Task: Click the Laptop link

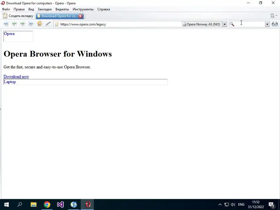Action: pyautogui.click(x=10, y=82)
